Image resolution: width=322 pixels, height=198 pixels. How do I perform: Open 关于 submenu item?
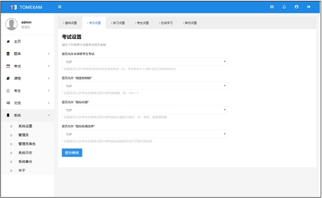pos(22,170)
